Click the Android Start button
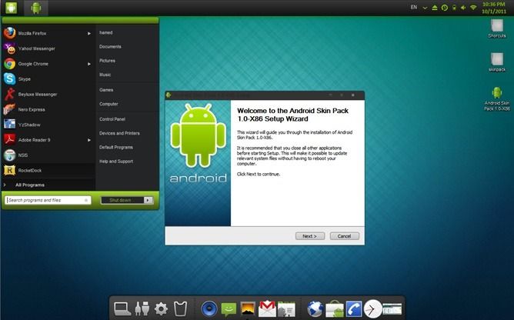 pyautogui.click(x=12, y=7)
